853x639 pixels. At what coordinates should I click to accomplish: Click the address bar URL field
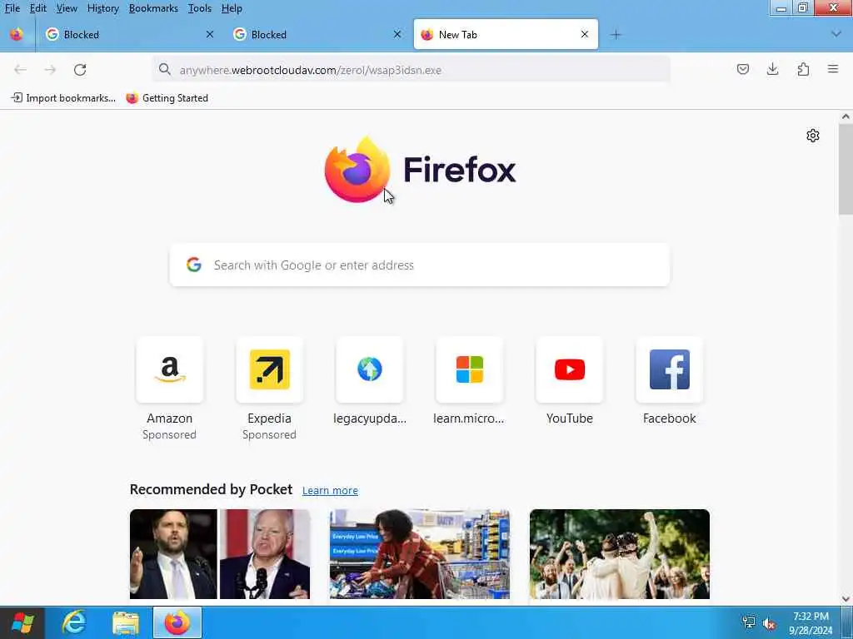(412, 70)
